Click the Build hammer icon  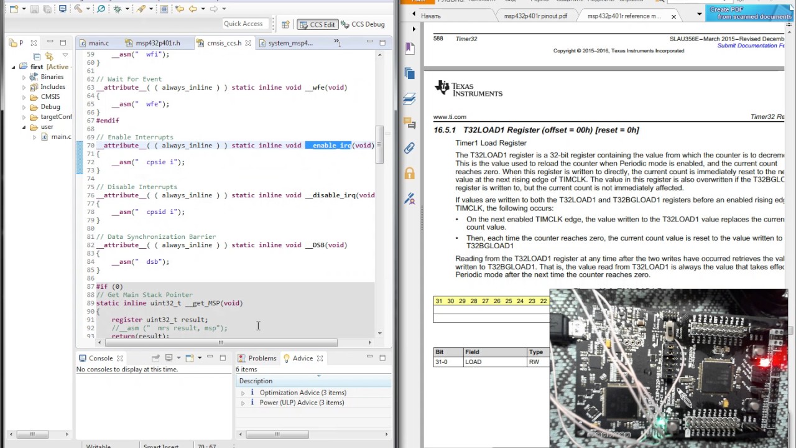[x=78, y=9]
